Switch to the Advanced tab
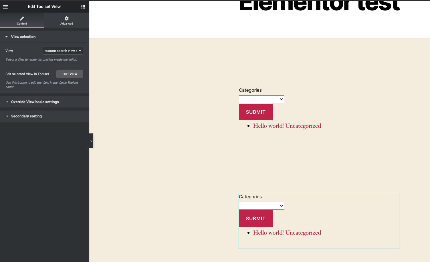This screenshot has height=262, width=430. pyautogui.click(x=67, y=21)
